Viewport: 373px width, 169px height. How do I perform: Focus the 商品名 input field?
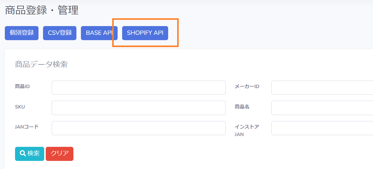point(322,108)
